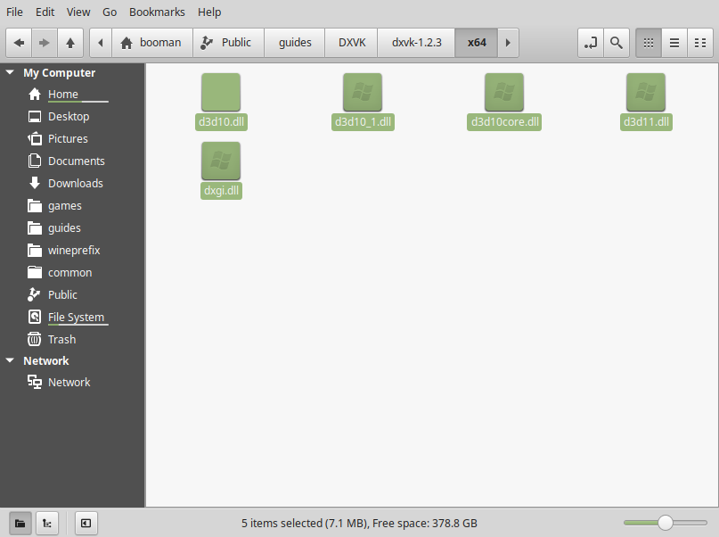Jump to guides in the path bar
This screenshot has width=719, height=537.
[295, 43]
